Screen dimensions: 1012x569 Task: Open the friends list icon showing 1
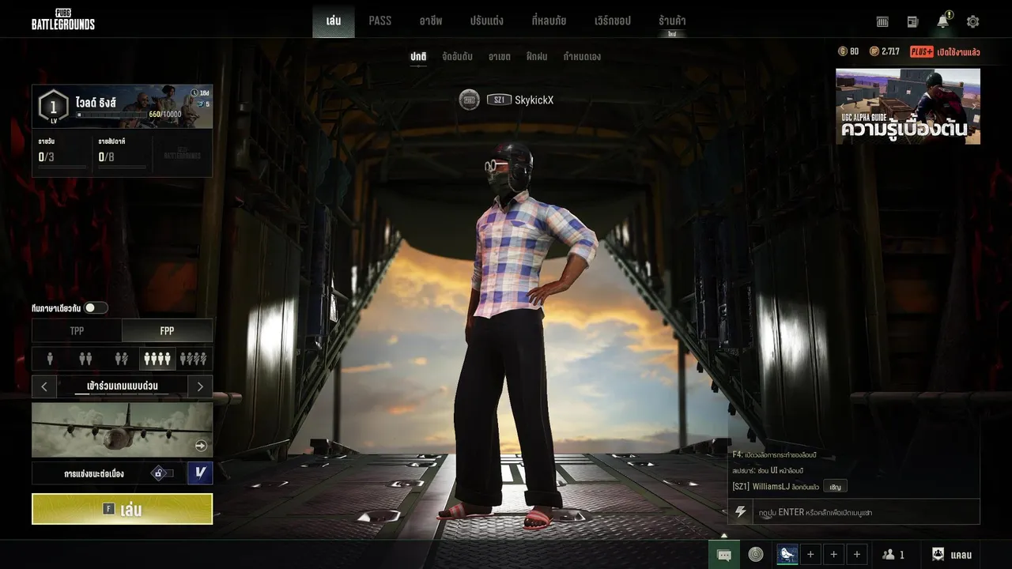893,555
